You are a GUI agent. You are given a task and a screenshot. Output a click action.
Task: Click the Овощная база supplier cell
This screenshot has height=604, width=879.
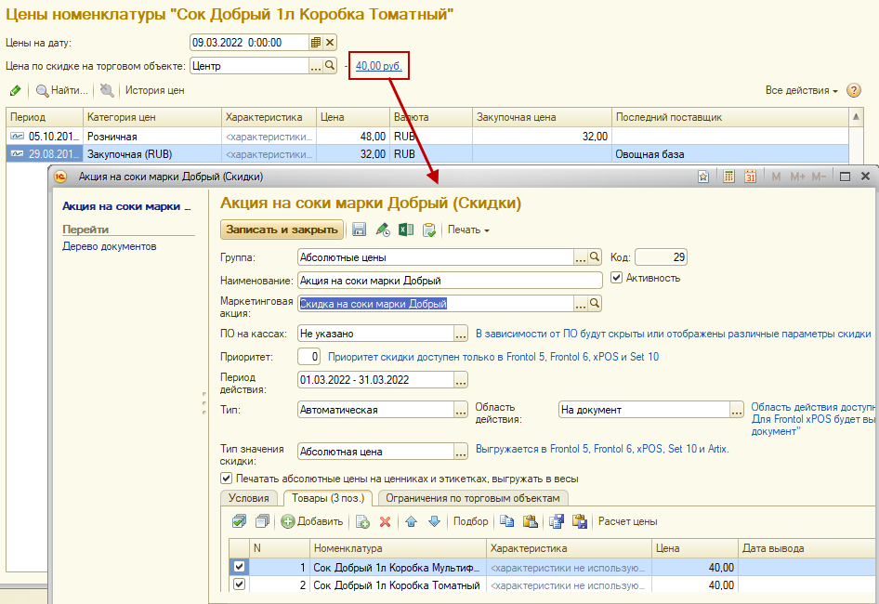tap(729, 153)
